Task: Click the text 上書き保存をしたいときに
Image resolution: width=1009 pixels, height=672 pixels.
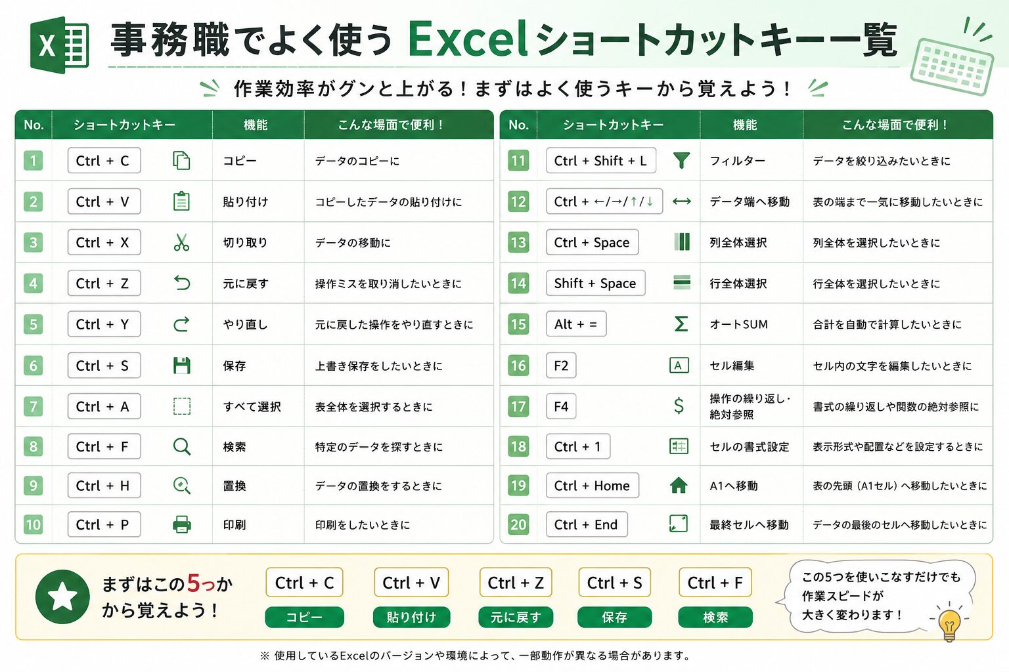Action: pos(379,366)
